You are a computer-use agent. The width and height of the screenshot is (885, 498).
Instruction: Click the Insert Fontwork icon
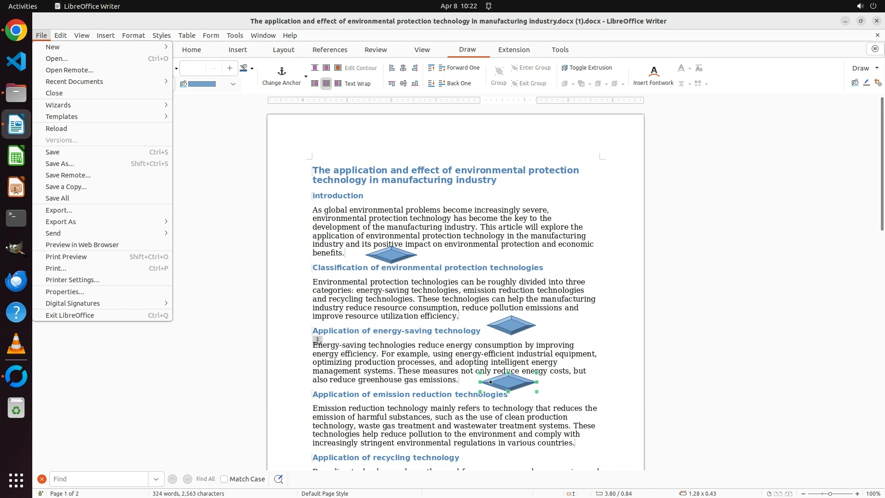(653, 71)
